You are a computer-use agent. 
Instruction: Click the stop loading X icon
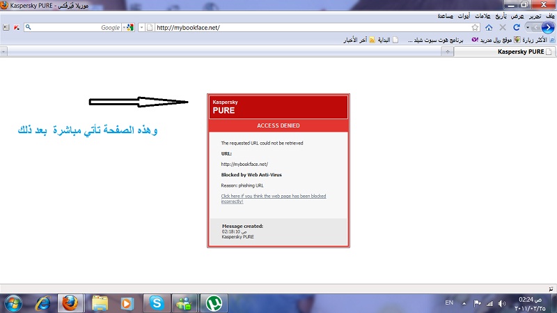[503, 27]
